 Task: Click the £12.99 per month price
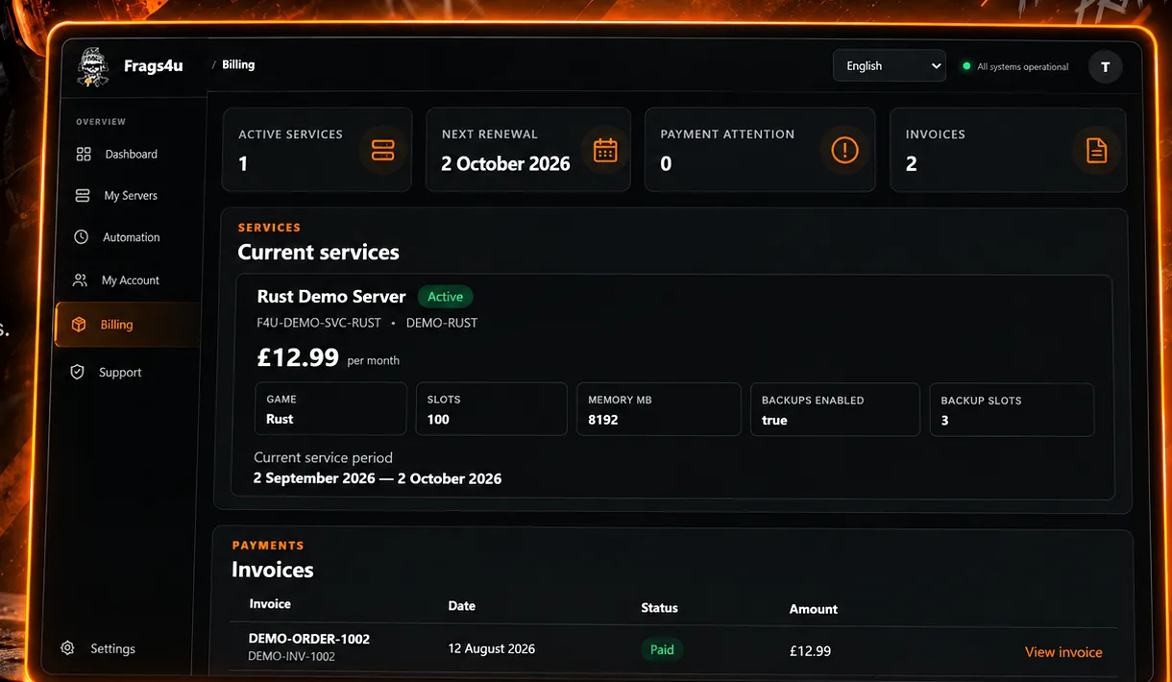click(x=328, y=358)
